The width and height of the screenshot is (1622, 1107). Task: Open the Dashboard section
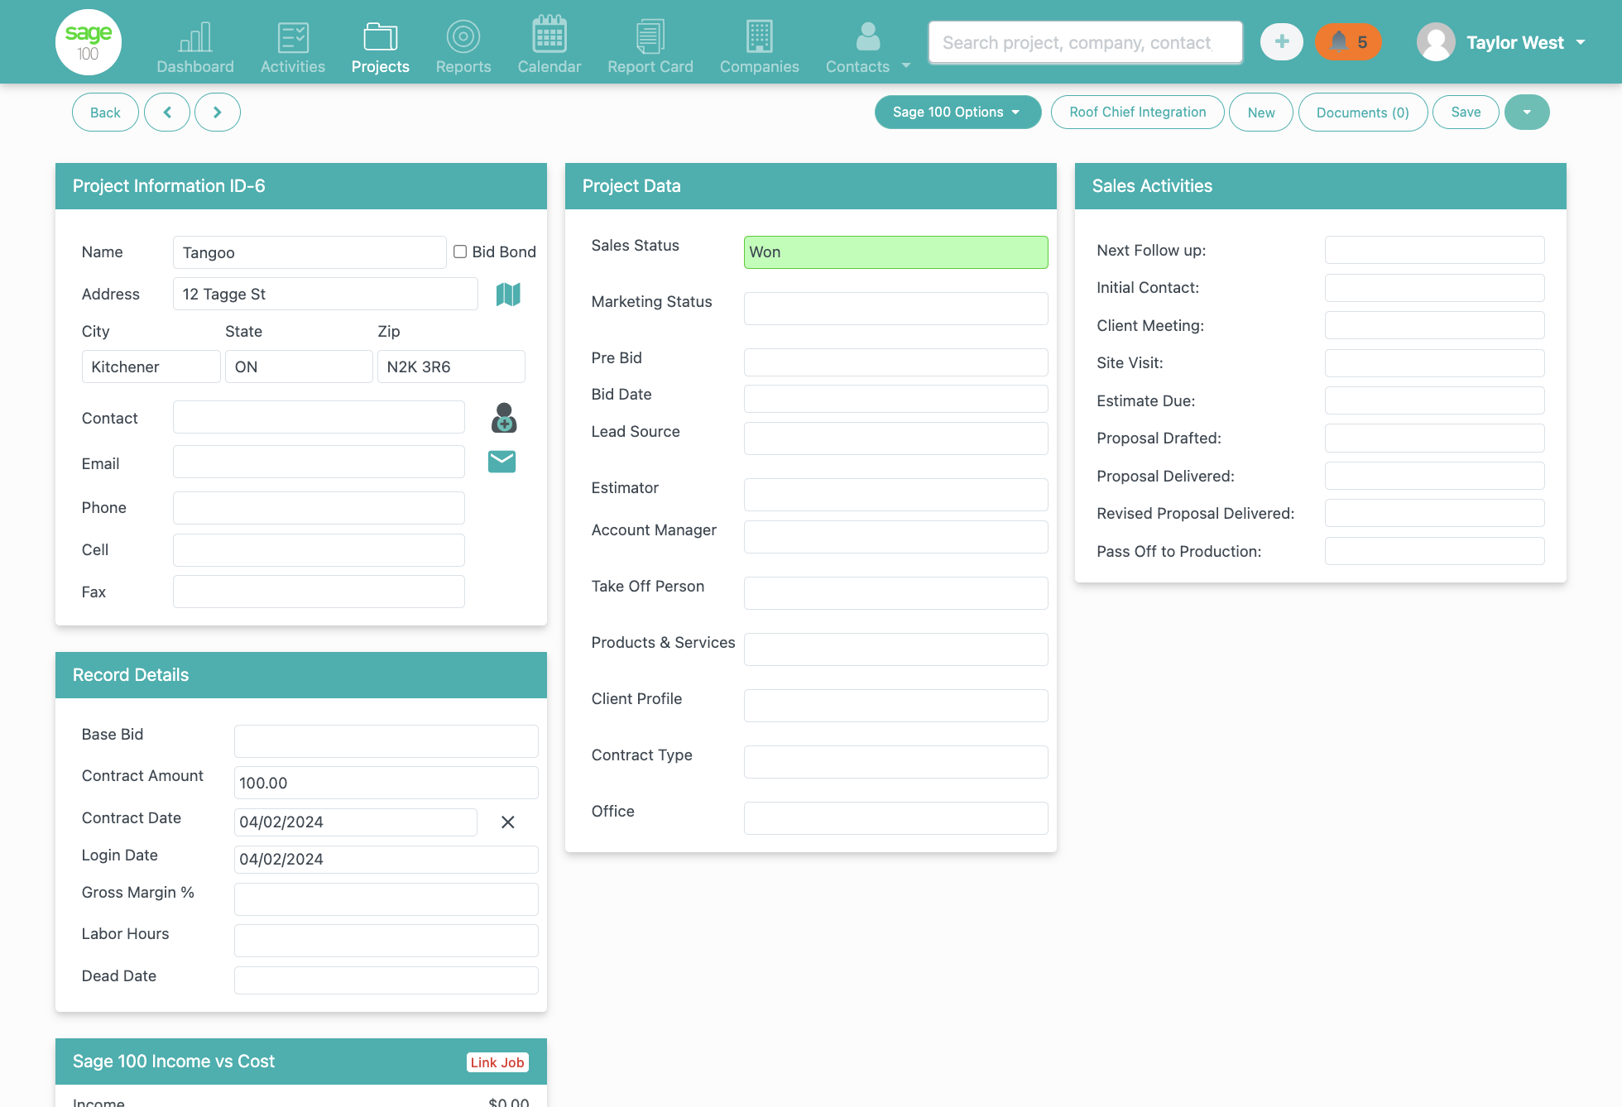coord(195,47)
